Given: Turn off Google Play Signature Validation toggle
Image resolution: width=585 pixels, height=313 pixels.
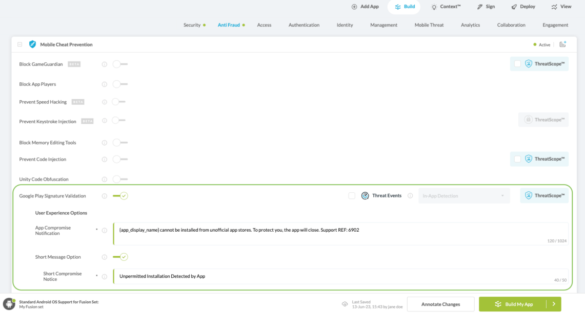Looking at the screenshot, I should (x=120, y=196).
